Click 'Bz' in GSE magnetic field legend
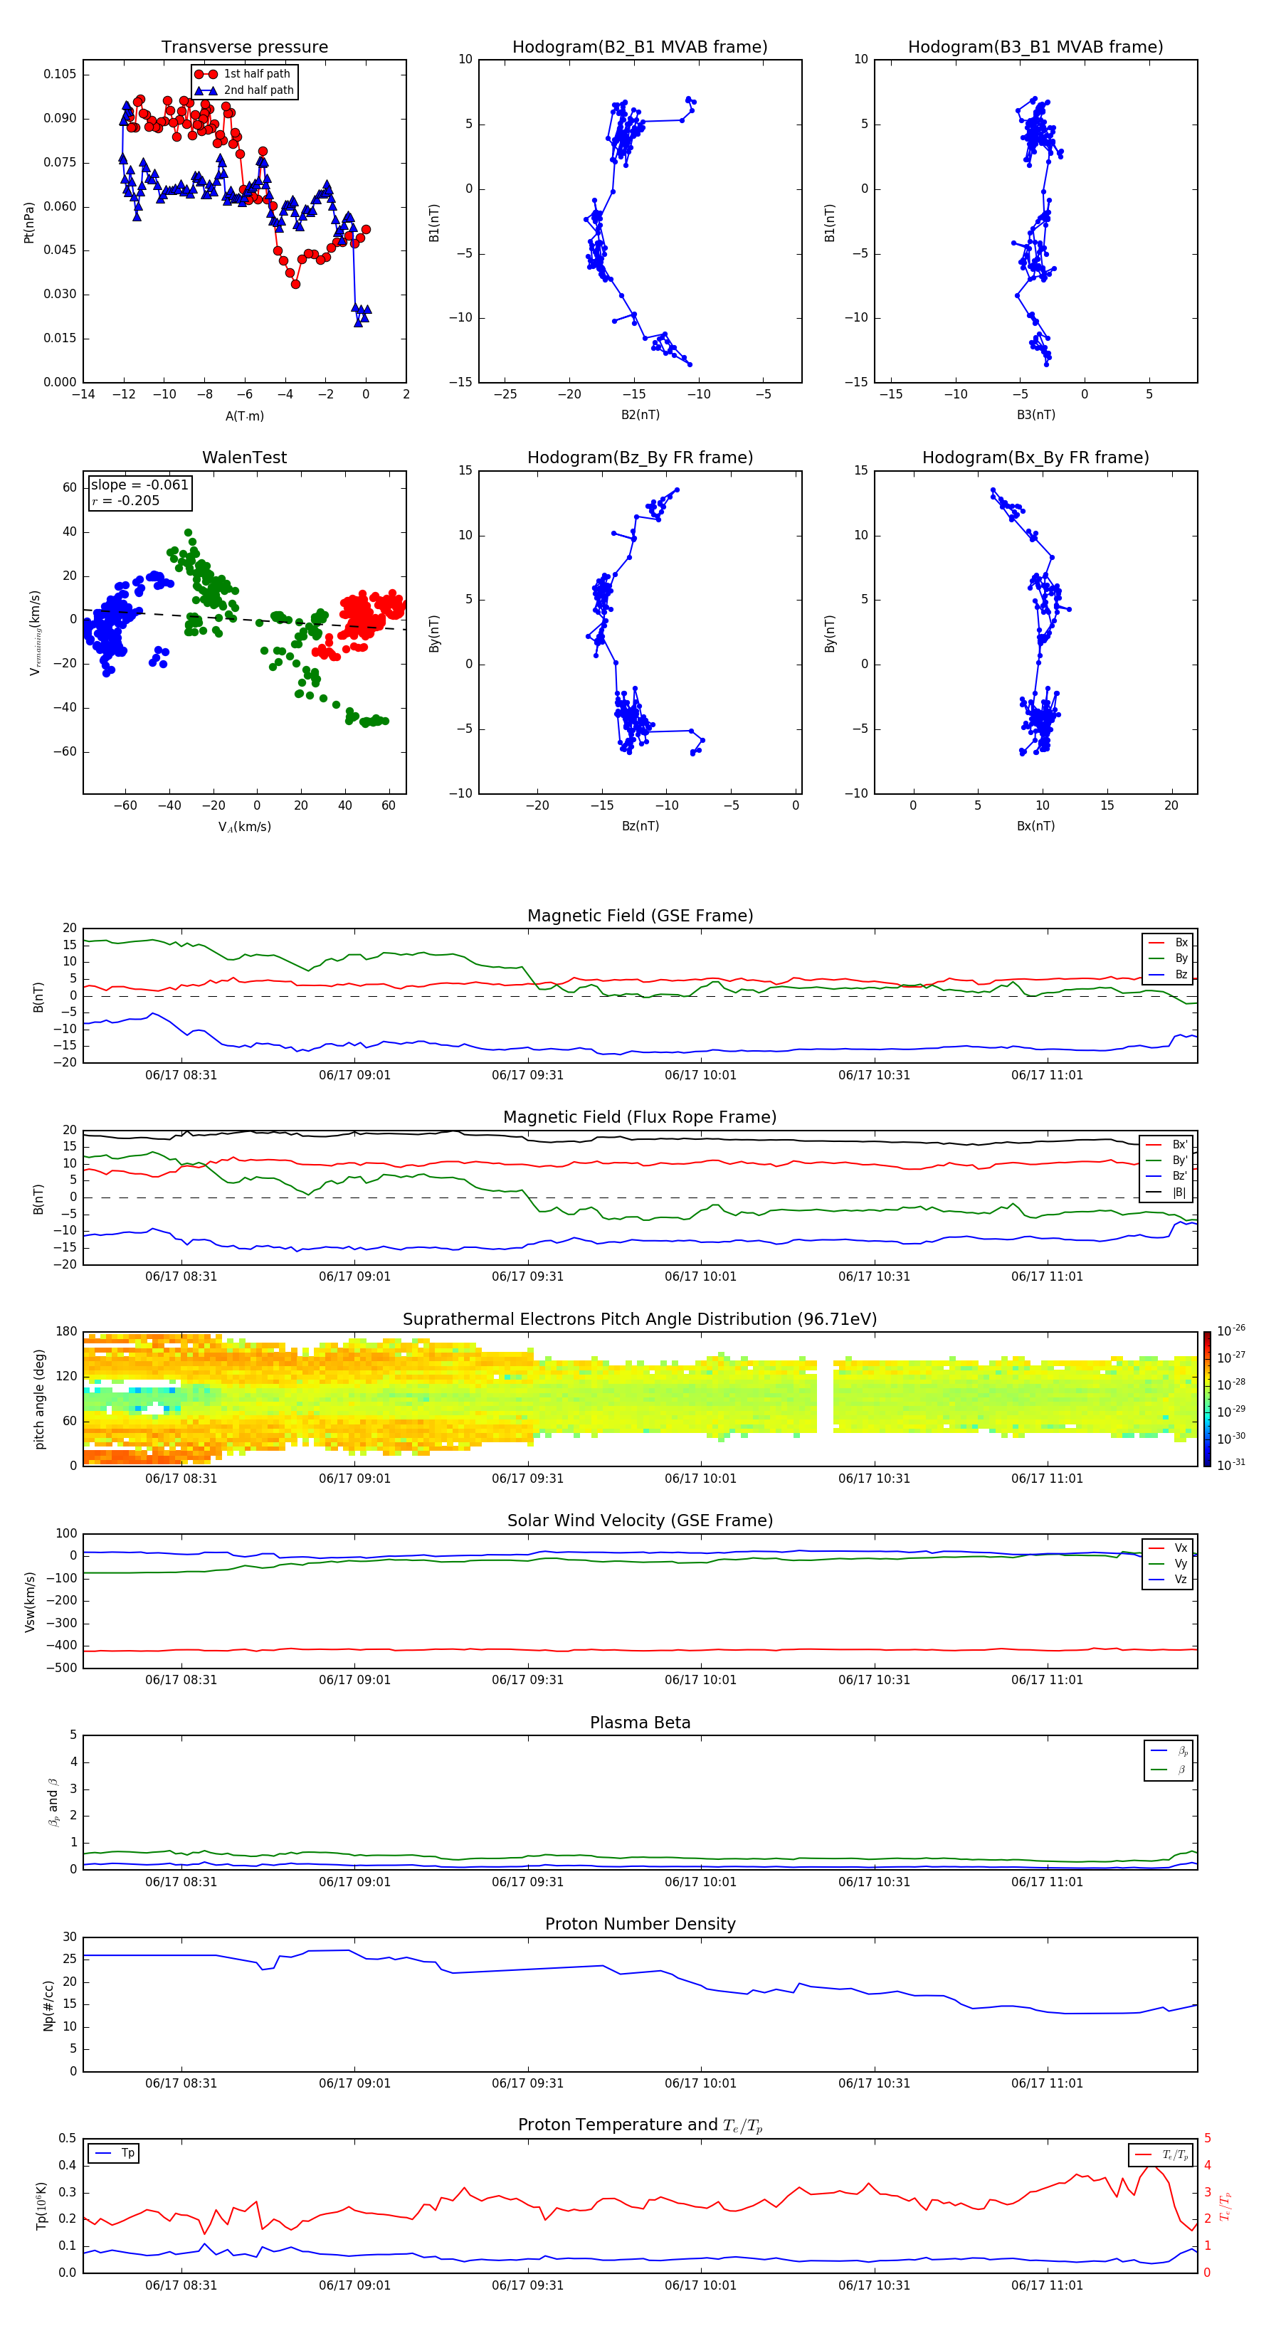 (1169, 974)
